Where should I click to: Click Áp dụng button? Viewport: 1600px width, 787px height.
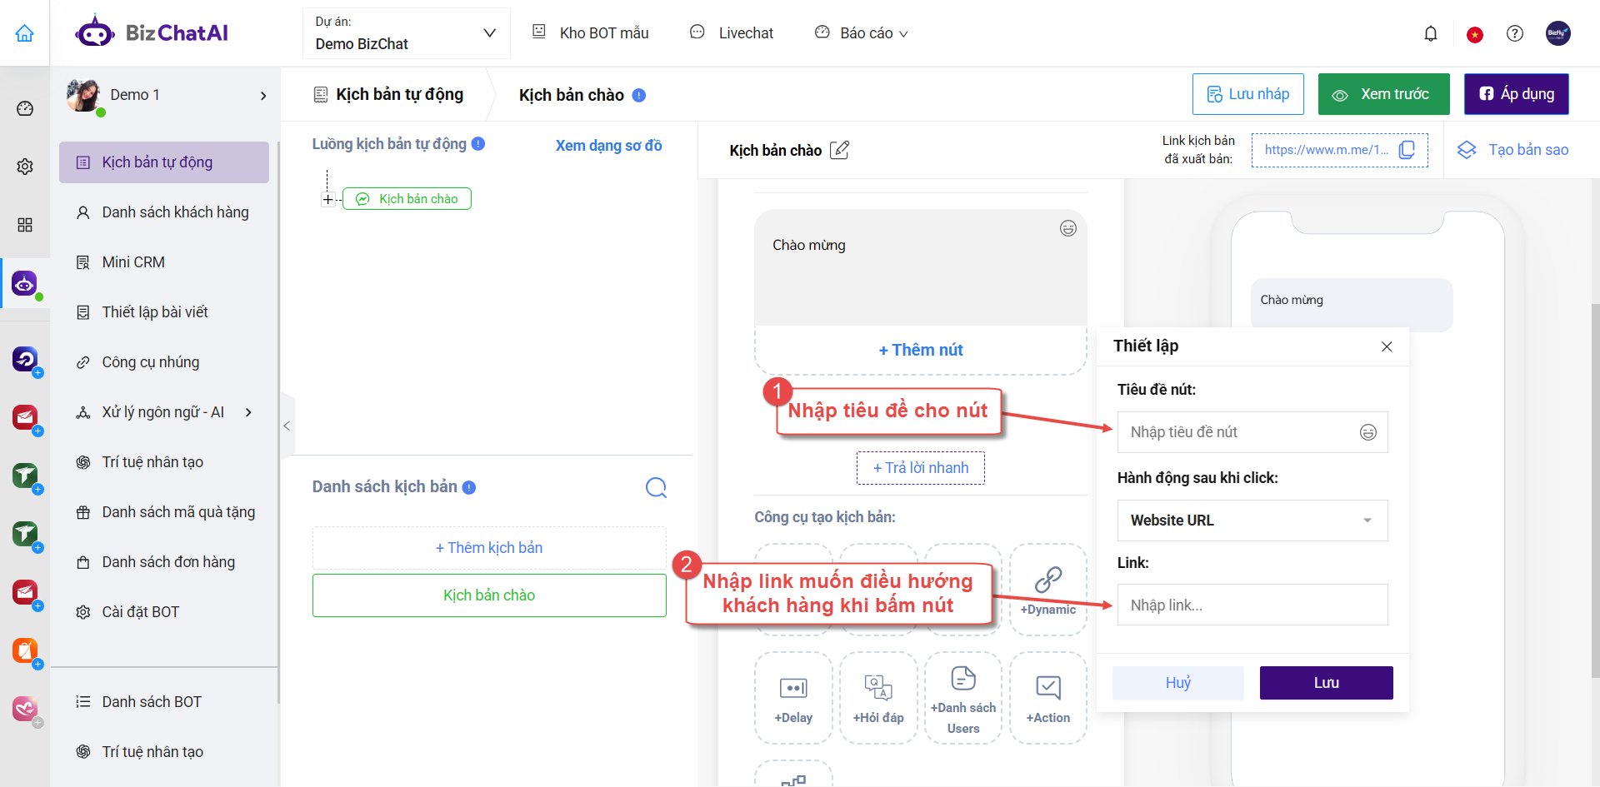[1517, 94]
